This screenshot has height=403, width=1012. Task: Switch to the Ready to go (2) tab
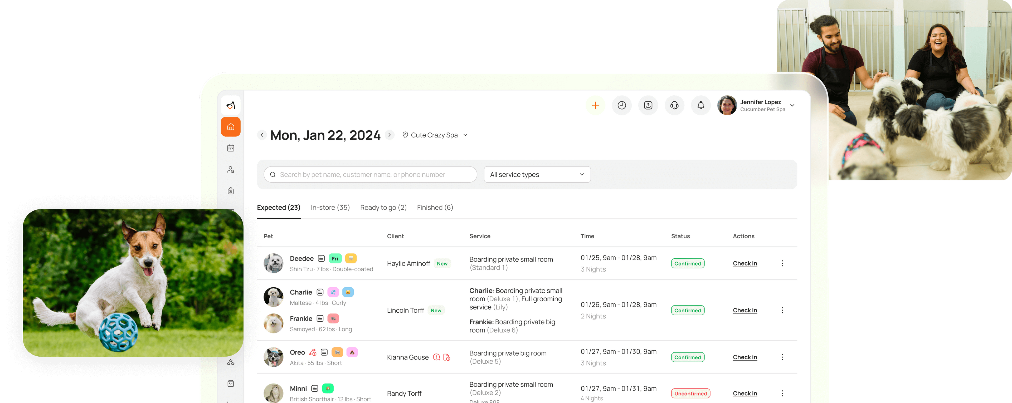[383, 207]
